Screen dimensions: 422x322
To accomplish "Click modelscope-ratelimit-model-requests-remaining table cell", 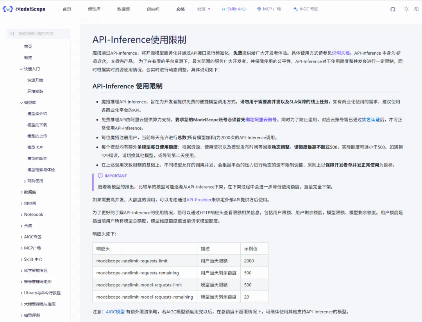I will point(145,297).
